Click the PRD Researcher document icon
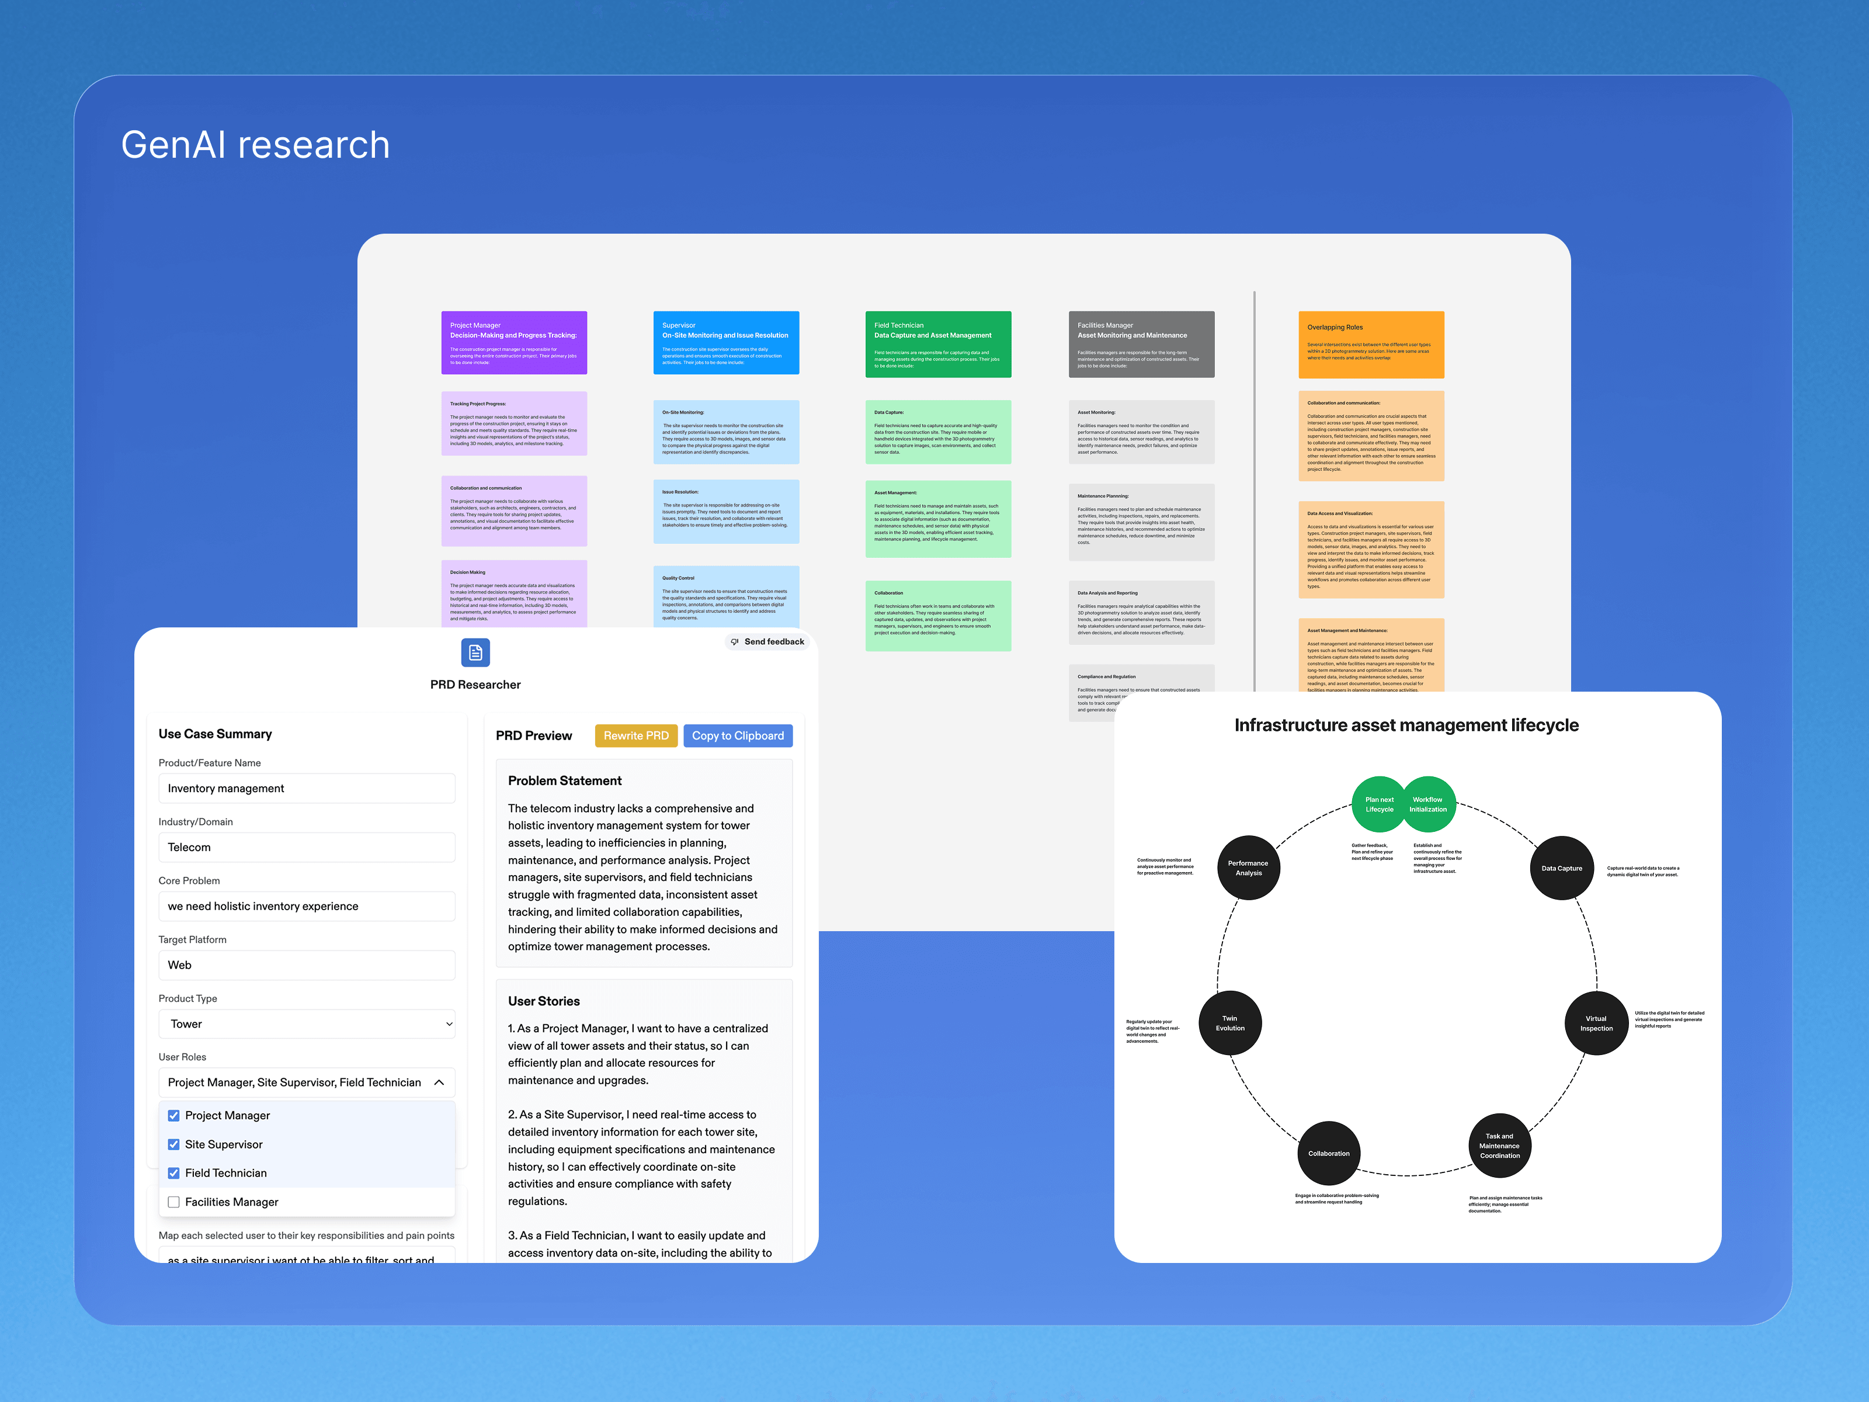 click(475, 653)
